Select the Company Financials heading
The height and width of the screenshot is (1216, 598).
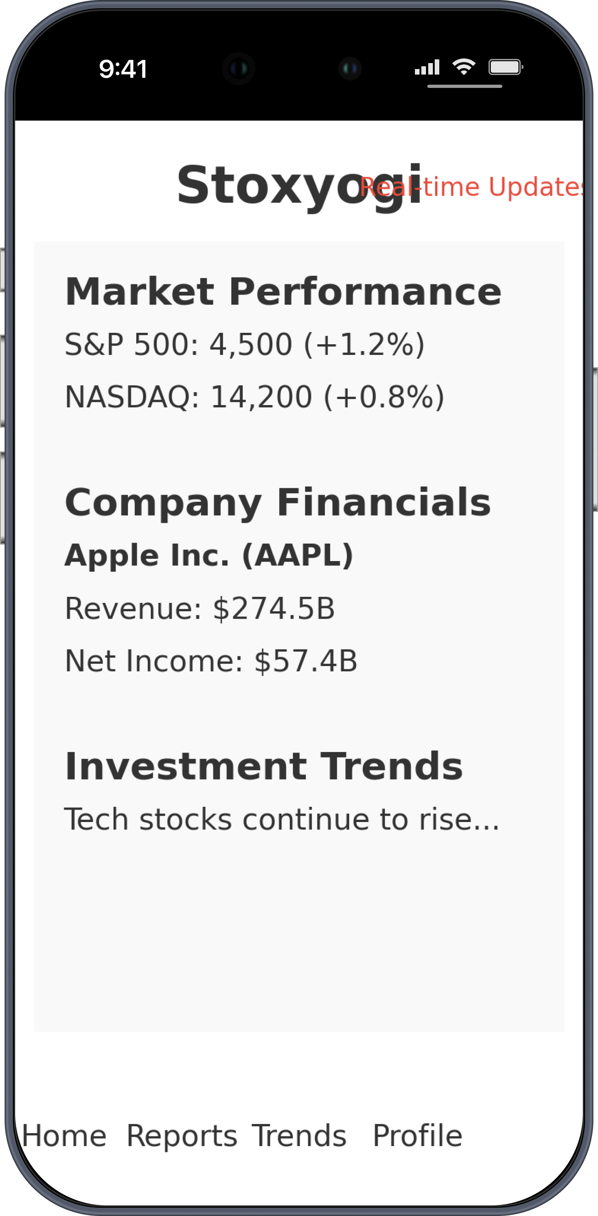[278, 502]
